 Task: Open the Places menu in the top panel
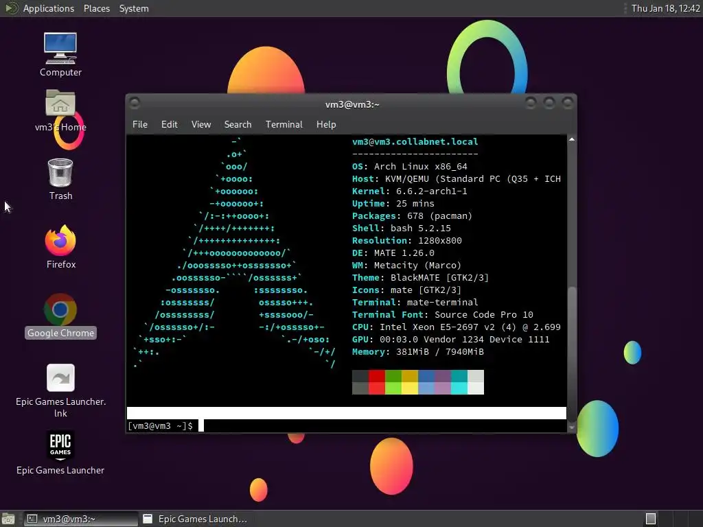(96, 8)
